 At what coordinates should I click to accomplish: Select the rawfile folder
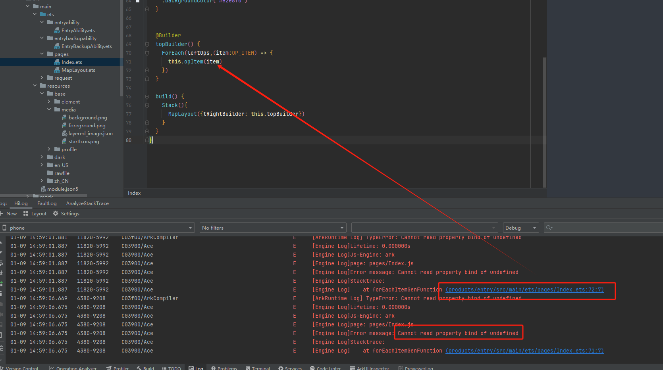tap(58, 173)
